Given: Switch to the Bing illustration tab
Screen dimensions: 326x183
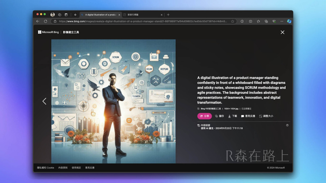Looking at the screenshot, I should [101, 15].
